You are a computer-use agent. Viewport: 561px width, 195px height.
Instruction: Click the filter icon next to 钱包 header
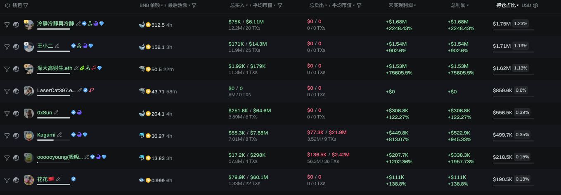26,5
